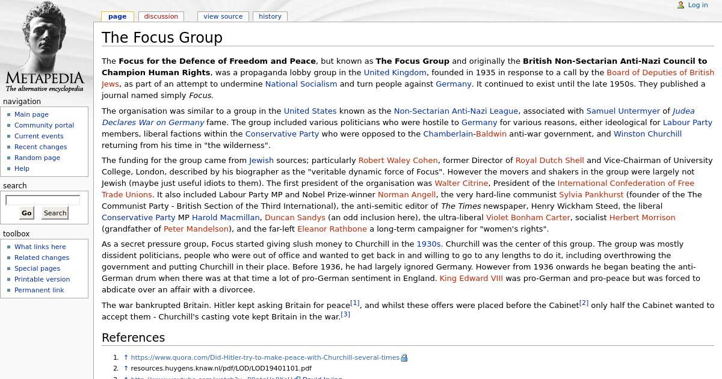722x379 pixels.
Task: Open a Random page
Action: tap(37, 158)
